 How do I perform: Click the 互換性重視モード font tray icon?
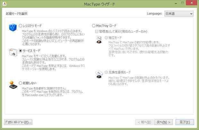tap(99, 74)
